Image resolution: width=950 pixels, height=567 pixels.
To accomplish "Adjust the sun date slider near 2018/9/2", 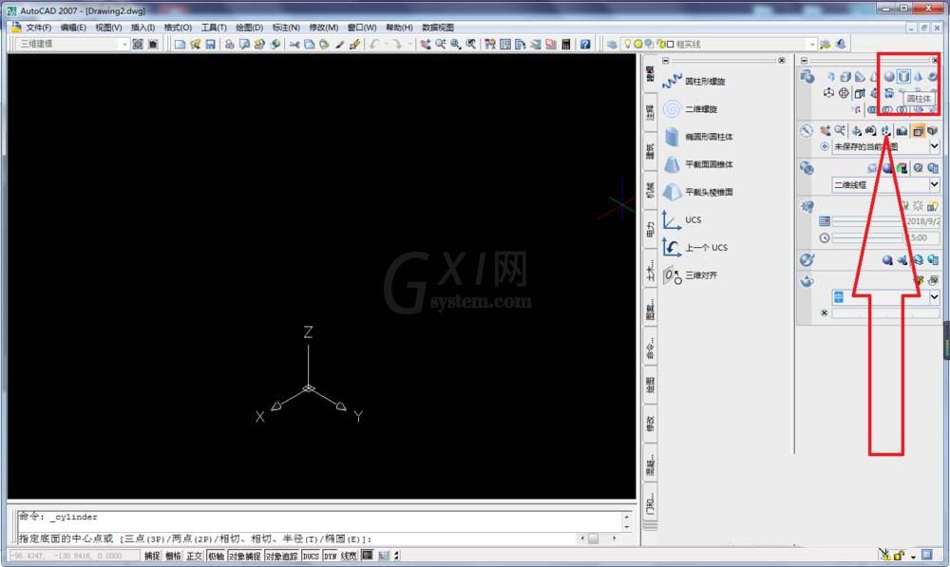I will [867, 221].
